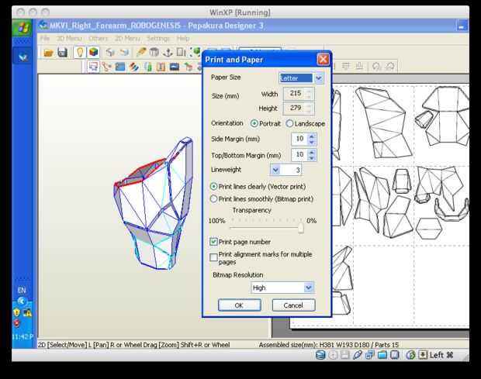The width and height of the screenshot is (481, 379).
Task: Decrease Top/Bottom Margin with the down arrow
Action: tap(312, 158)
